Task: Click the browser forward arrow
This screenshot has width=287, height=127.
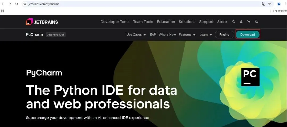Action: click(10, 4)
